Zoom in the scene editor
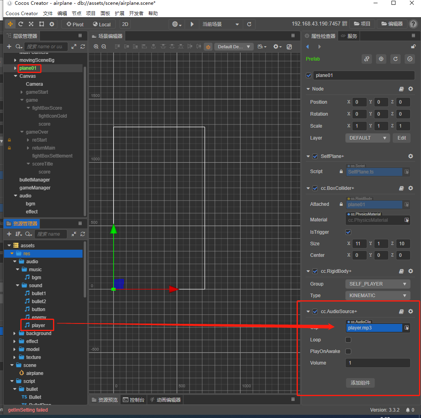421x418 pixels. pos(96,47)
